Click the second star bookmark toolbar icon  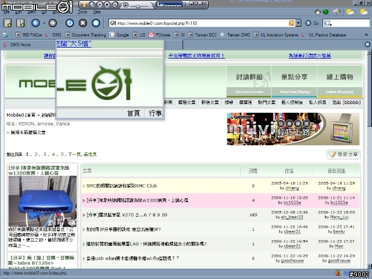(21, 23)
